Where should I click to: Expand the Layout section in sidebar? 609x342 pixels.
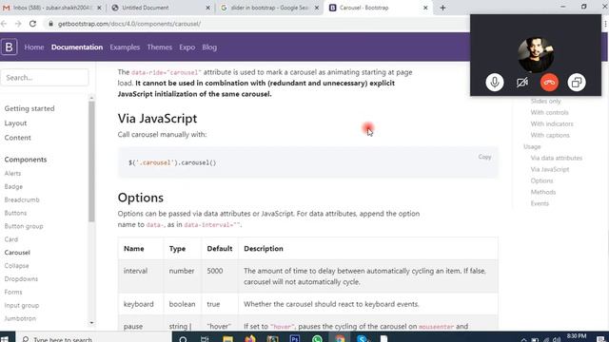[x=15, y=123]
